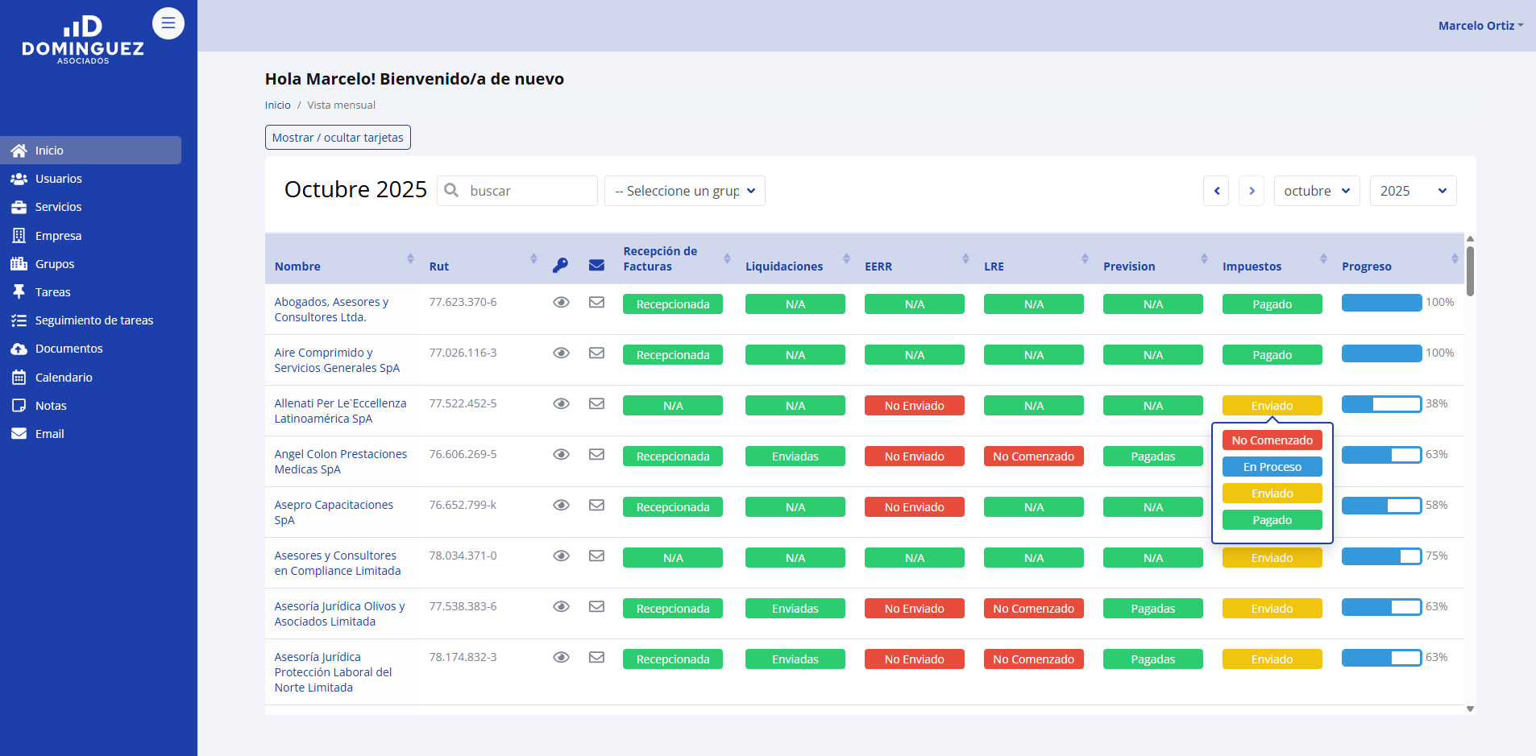Advance to next month with right chevron

click(x=1252, y=191)
